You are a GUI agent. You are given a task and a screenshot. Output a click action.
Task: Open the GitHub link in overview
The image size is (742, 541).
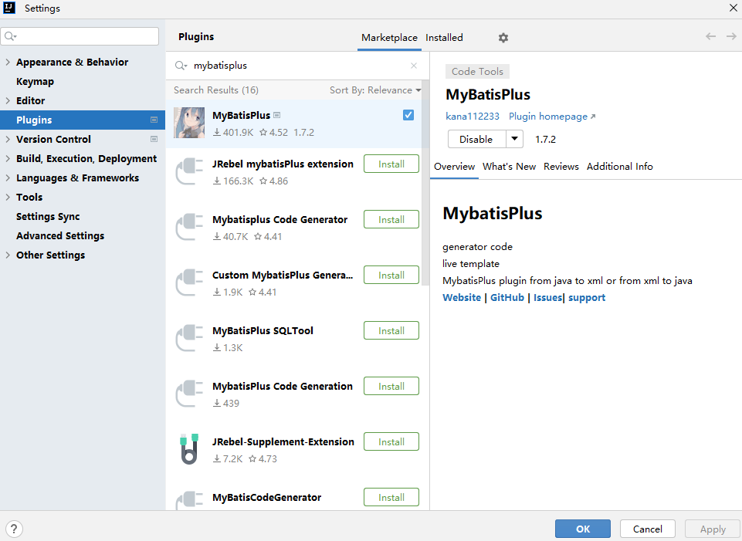click(x=507, y=297)
